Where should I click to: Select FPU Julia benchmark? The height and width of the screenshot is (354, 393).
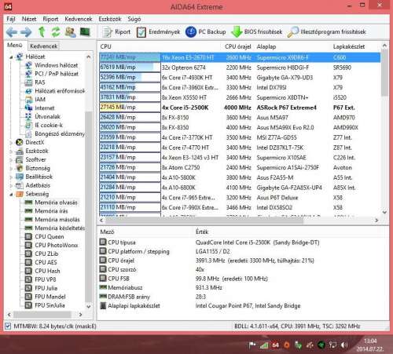46,288
